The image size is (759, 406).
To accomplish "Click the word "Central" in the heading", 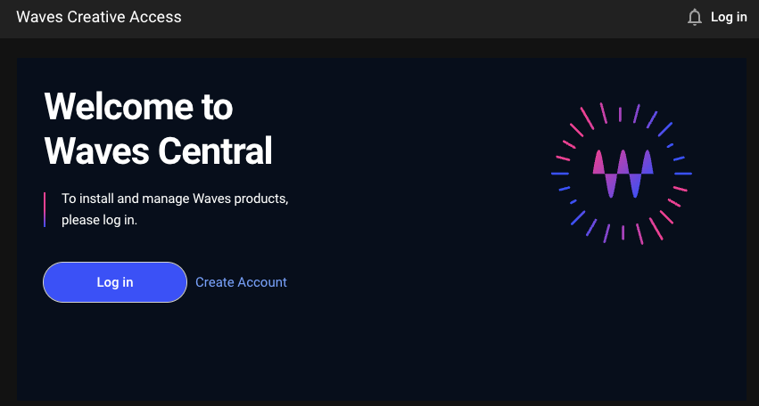I will [x=215, y=150].
